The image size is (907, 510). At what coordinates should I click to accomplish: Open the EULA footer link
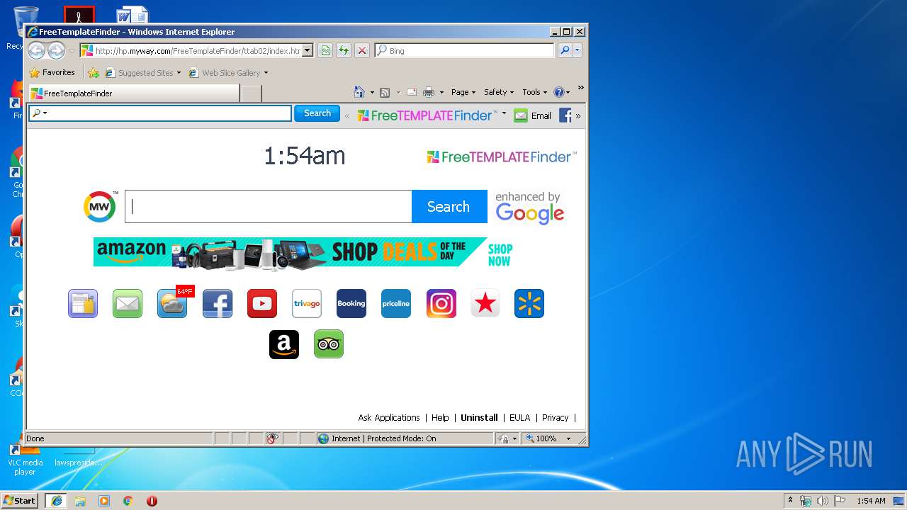tap(519, 418)
